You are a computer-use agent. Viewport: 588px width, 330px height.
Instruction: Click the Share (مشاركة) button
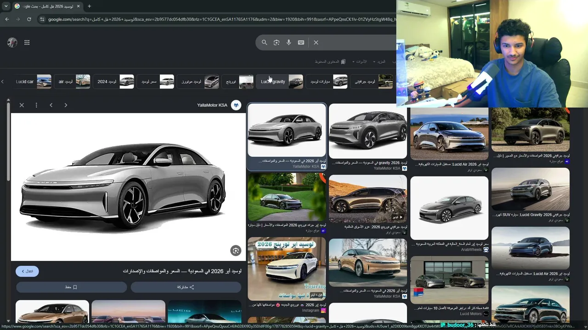point(186,287)
